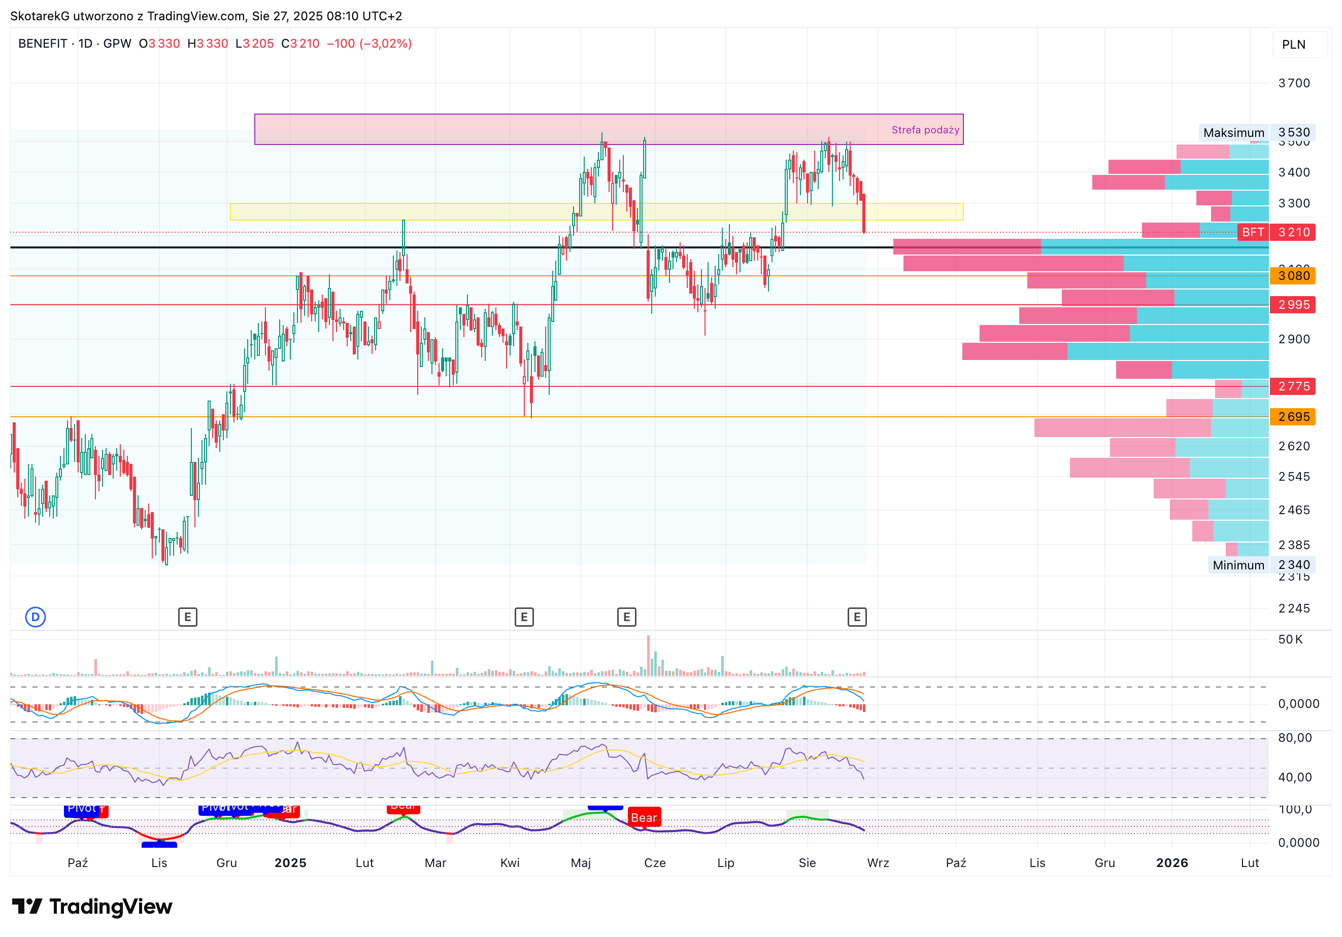
Task: Click the PLN currency button
Action: (1300, 45)
